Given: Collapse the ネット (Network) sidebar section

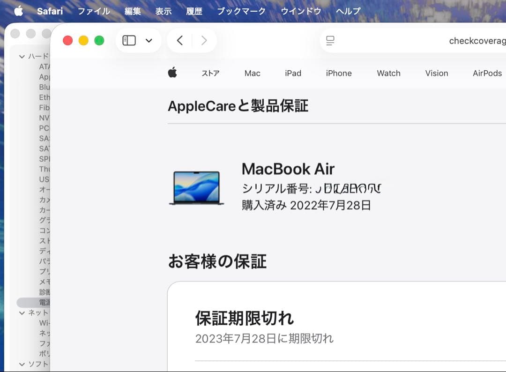Looking at the screenshot, I should pos(22,312).
